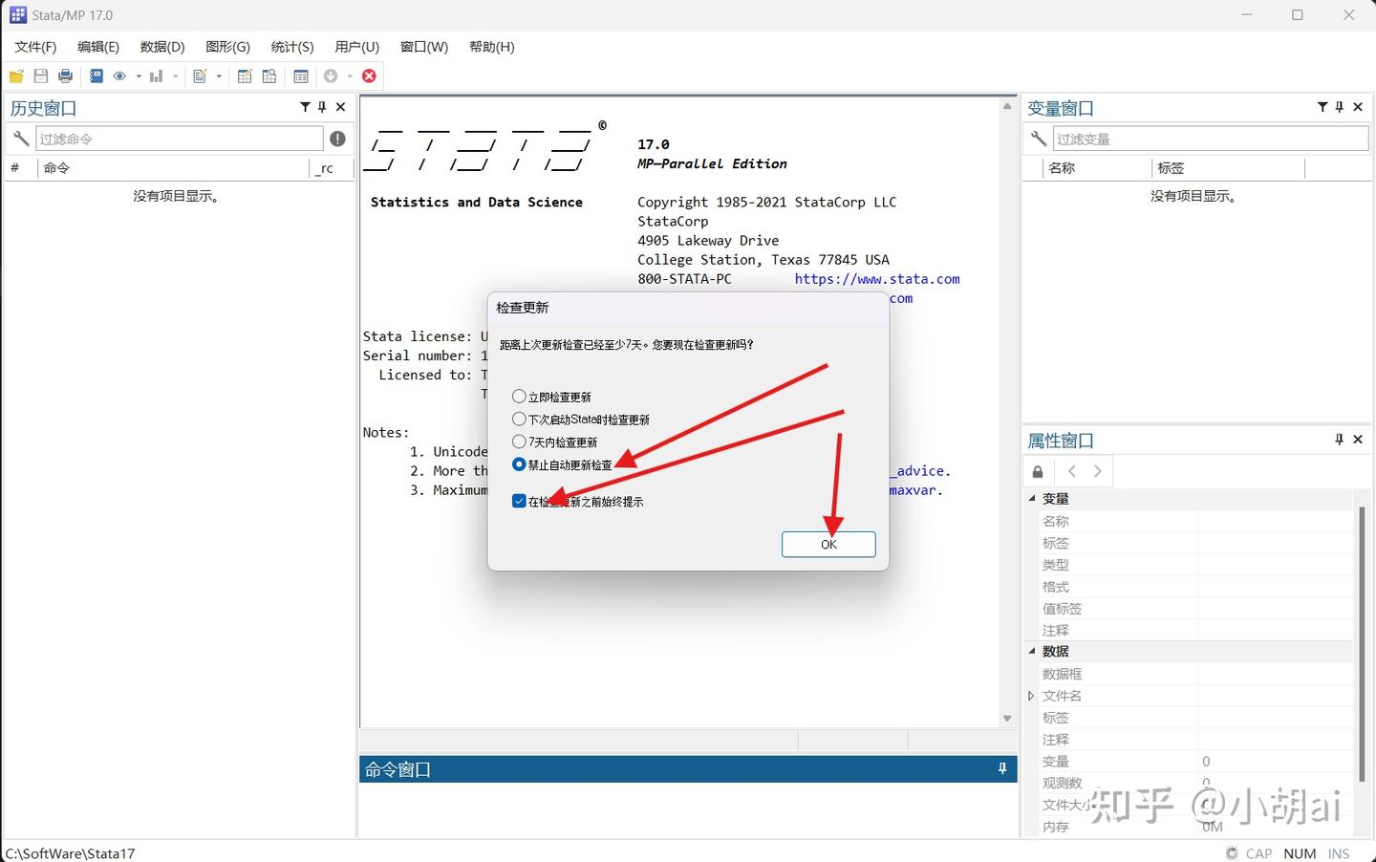The width and height of the screenshot is (1376, 862).
Task: Click the results window scroll-up arrow
Action: (x=1007, y=106)
